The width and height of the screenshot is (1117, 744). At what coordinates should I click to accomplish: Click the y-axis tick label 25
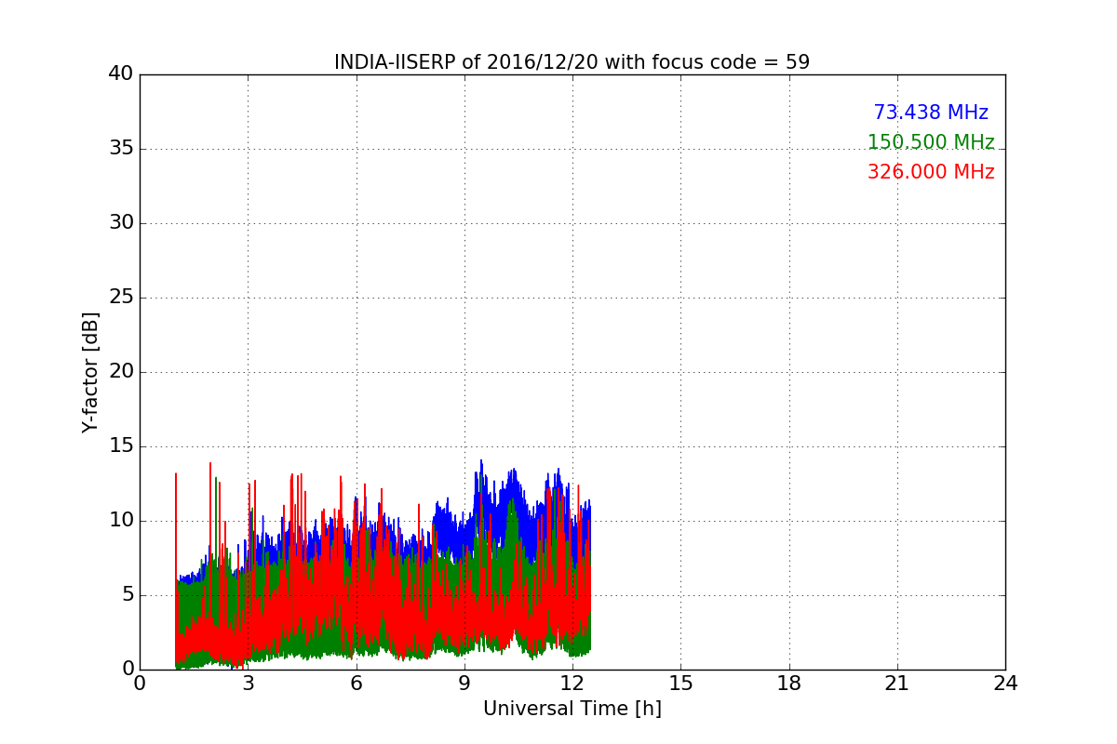point(121,298)
